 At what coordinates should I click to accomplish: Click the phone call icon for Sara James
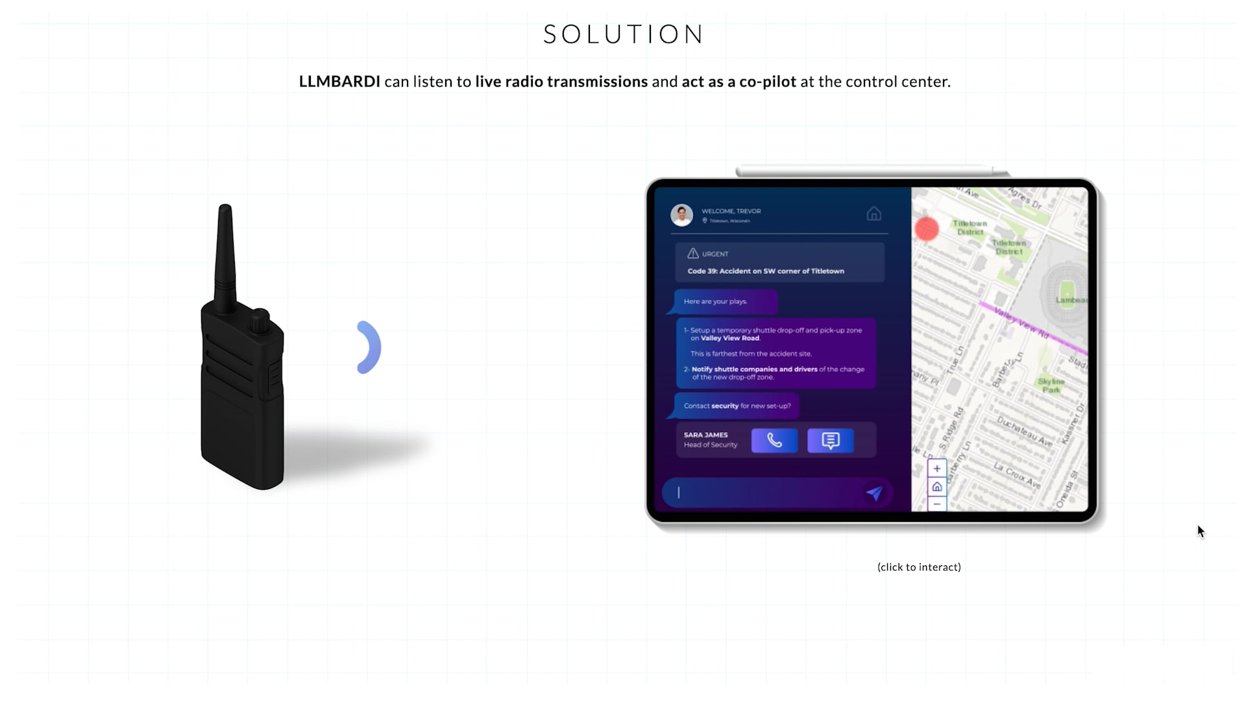pyautogui.click(x=774, y=440)
